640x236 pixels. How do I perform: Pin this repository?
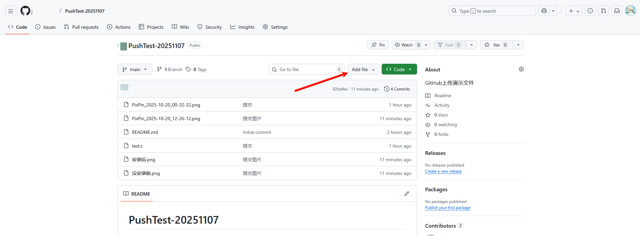coord(378,45)
